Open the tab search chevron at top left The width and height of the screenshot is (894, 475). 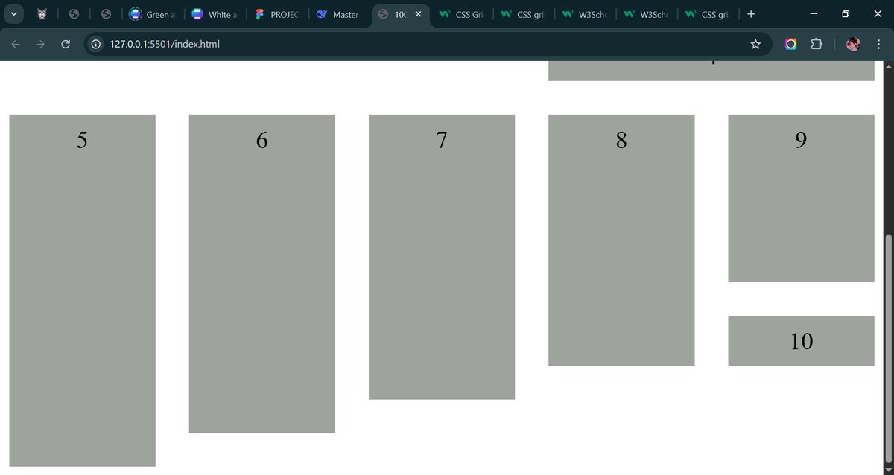[x=13, y=13]
